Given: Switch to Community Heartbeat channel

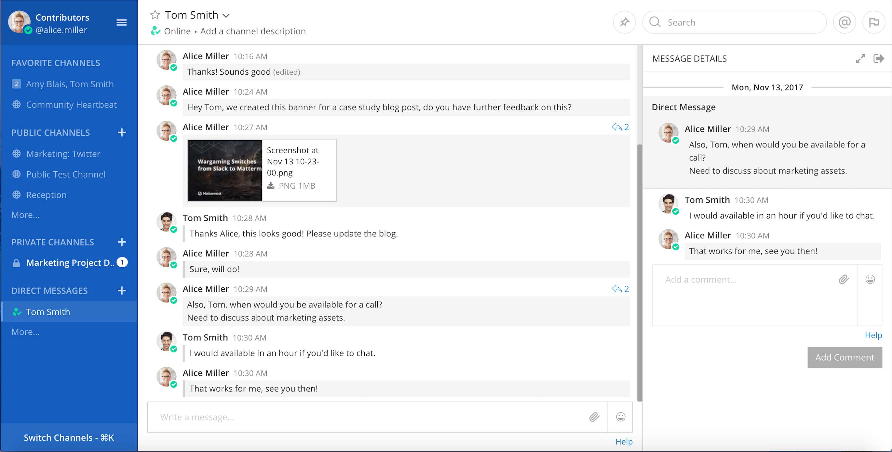Looking at the screenshot, I should (71, 105).
